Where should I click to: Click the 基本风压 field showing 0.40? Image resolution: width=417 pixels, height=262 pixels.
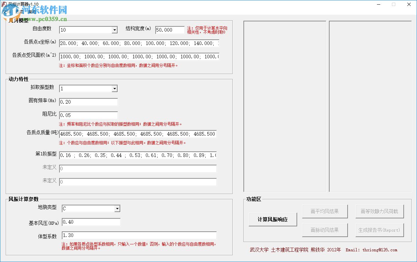pos(91,222)
